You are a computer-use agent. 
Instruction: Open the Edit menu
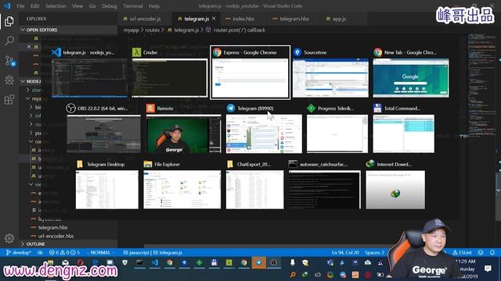[x=34, y=6]
